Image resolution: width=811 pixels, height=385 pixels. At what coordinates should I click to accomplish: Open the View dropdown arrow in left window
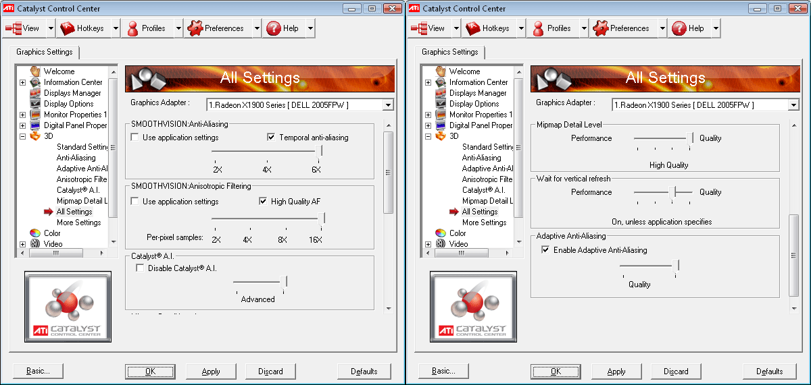click(51, 28)
